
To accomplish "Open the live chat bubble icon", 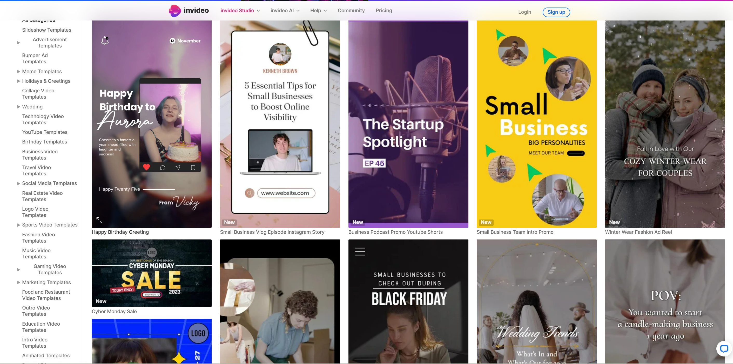I will [724, 348].
